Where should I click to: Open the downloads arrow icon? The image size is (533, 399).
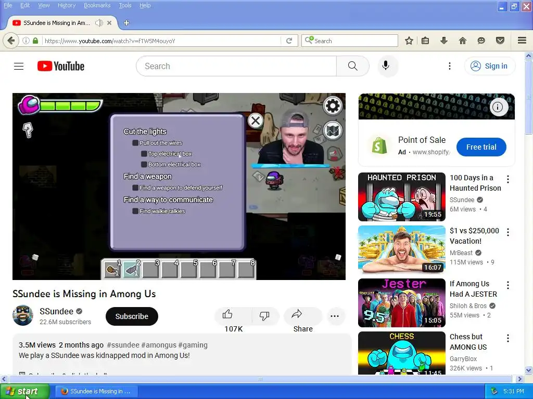tap(443, 41)
